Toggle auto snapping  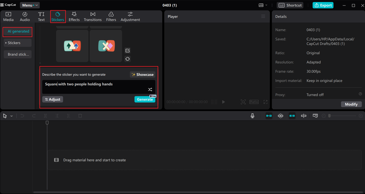pos(281,116)
